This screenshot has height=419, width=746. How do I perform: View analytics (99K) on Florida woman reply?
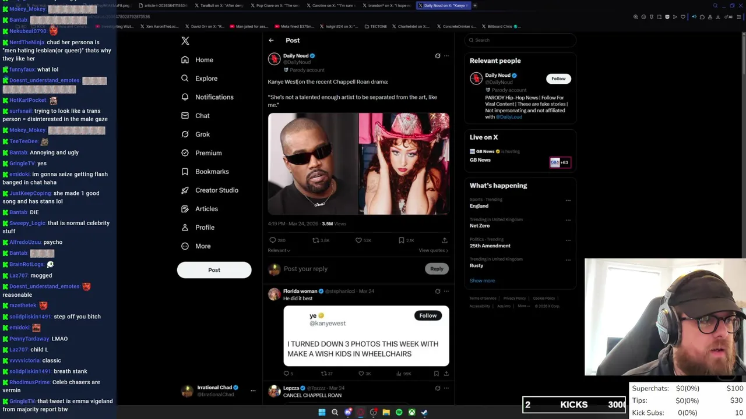tap(404, 374)
